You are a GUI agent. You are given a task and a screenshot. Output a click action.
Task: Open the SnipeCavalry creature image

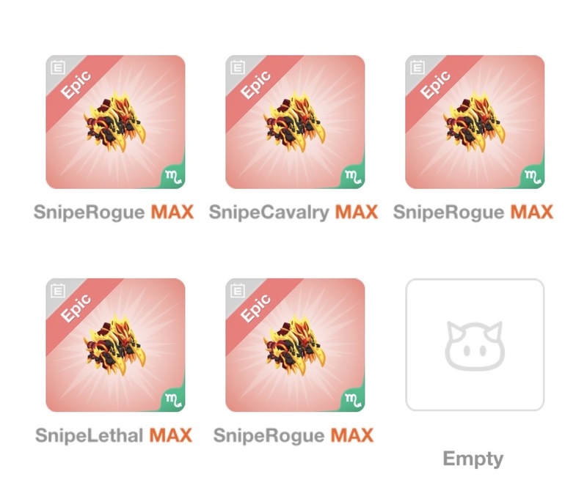pos(295,122)
